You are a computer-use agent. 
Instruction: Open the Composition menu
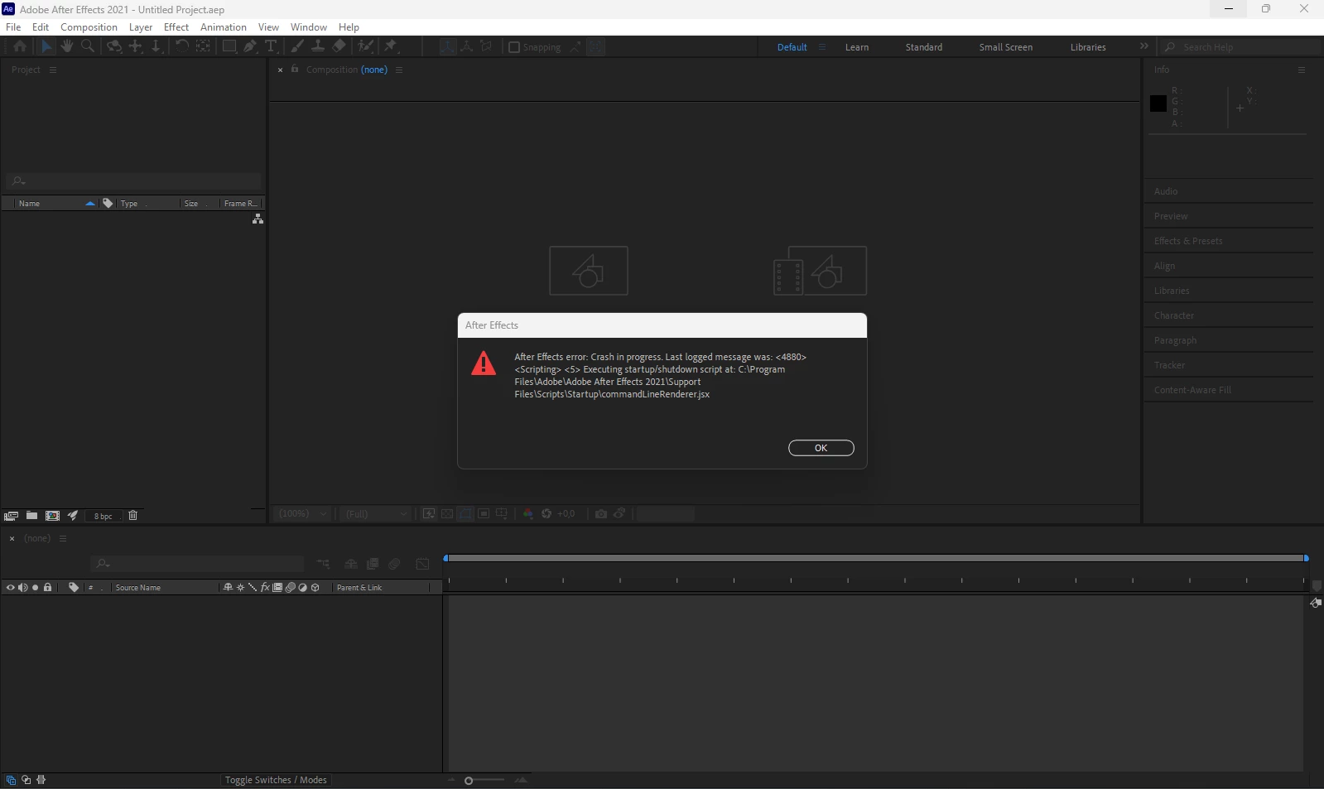tap(89, 26)
